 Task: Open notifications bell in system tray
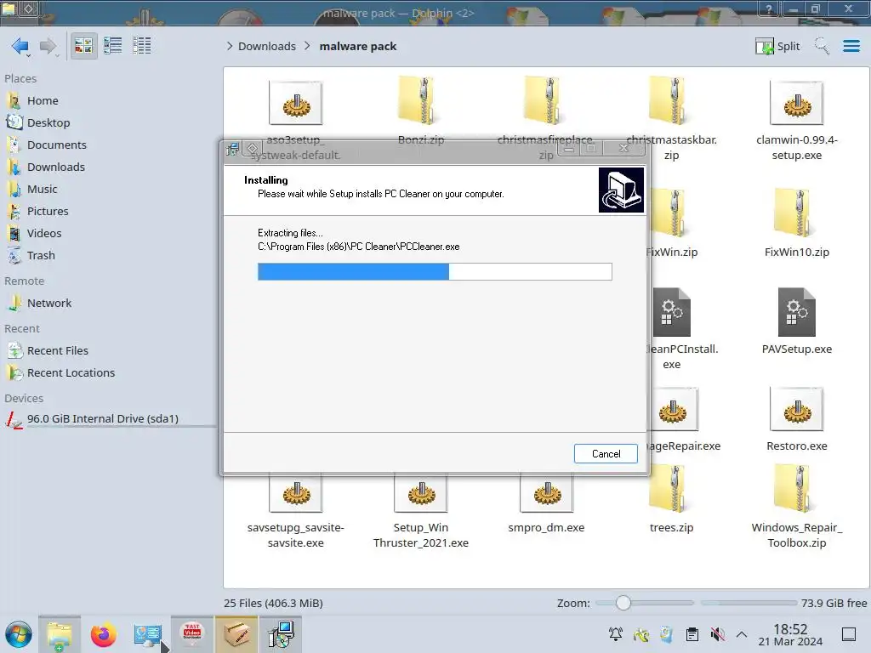[616, 633]
